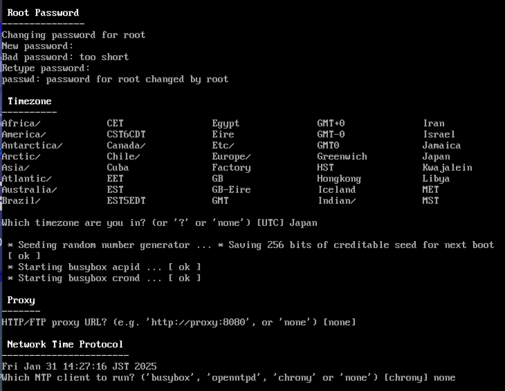Image resolution: width=505 pixels, height=391 pixels.
Task: Click the Antarctica/ timezone directory
Action: point(32,145)
